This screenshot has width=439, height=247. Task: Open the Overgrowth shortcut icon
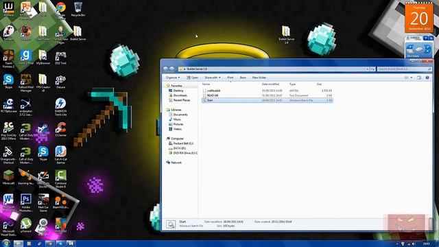click(8, 155)
